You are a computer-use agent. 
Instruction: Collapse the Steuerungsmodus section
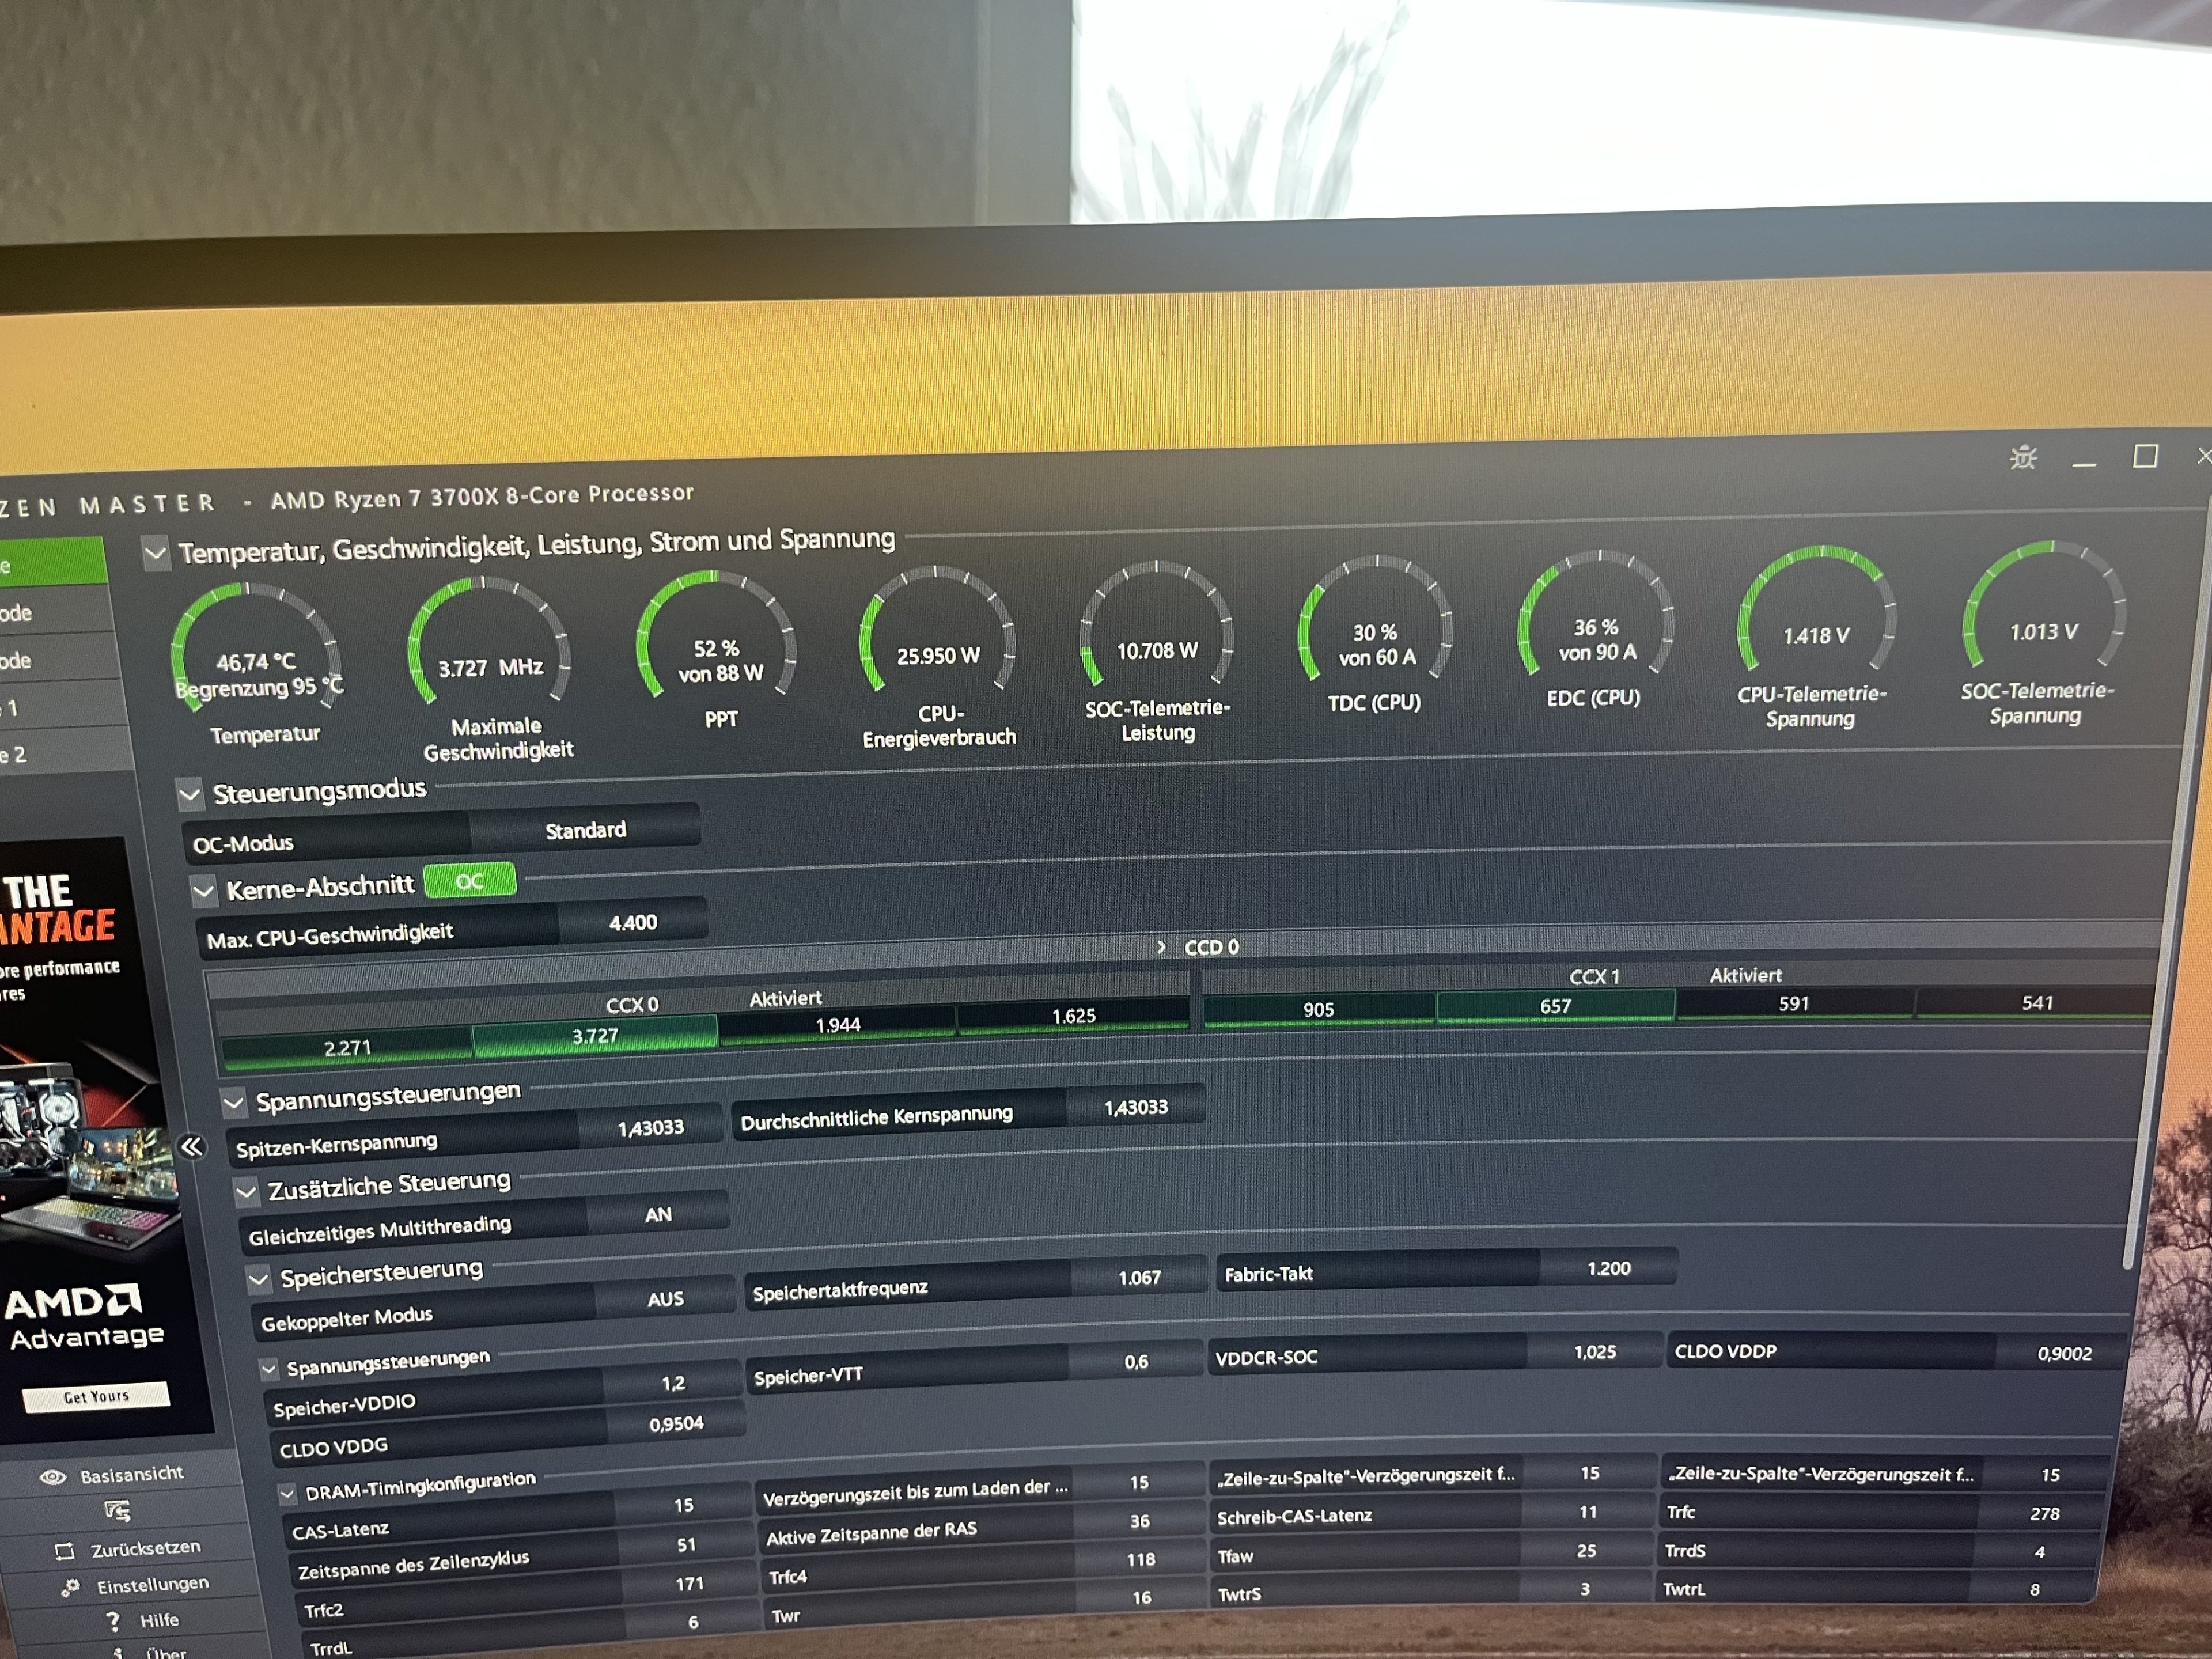click(x=190, y=795)
